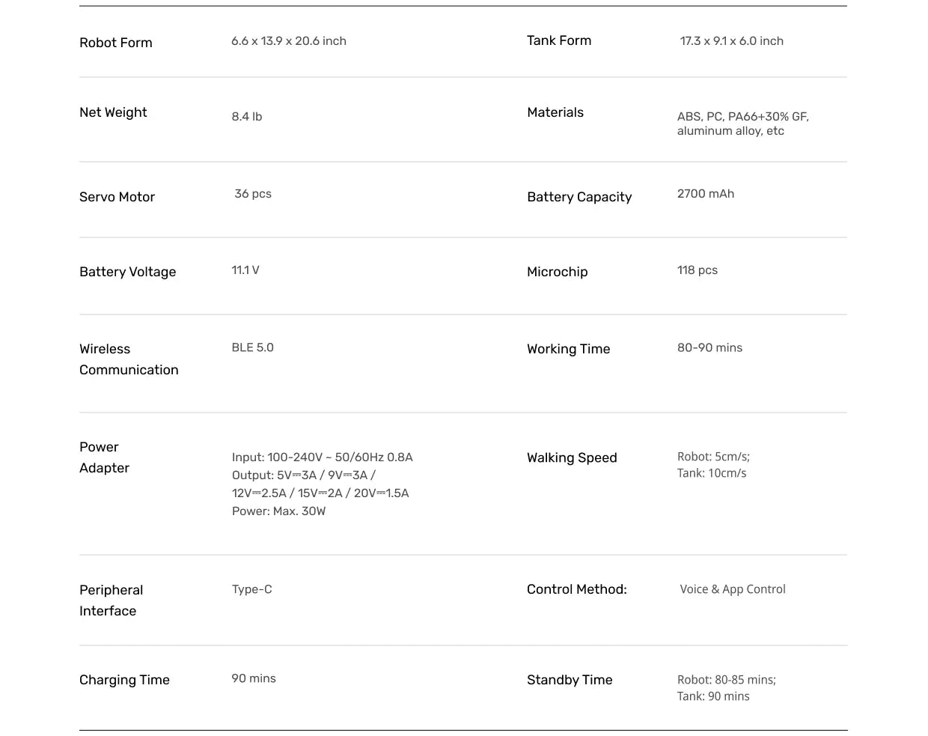Click the Battery Voltage label
Screen dimensions: 928x736
click(x=128, y=272)
